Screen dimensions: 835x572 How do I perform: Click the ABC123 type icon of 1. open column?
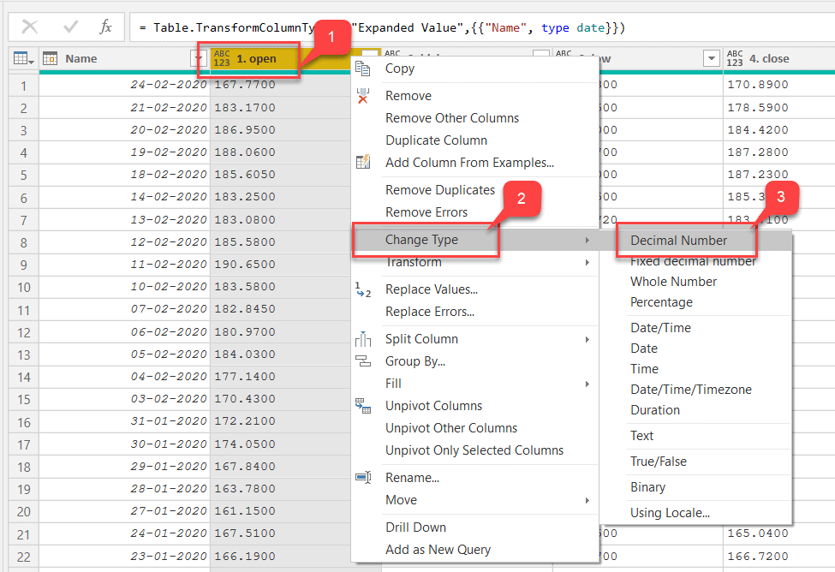click(222, 58)
